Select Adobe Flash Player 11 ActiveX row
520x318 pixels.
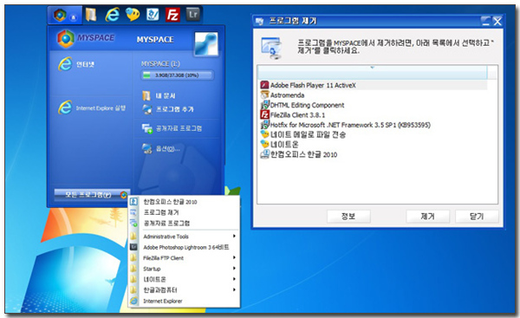pos(374,85)
